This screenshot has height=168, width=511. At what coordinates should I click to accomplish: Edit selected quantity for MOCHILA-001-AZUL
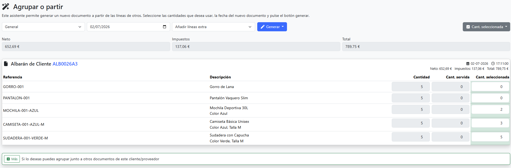click(x=490, y=109)
